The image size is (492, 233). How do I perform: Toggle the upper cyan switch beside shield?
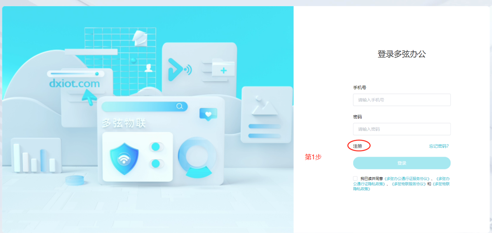click(x=156, y=147)
